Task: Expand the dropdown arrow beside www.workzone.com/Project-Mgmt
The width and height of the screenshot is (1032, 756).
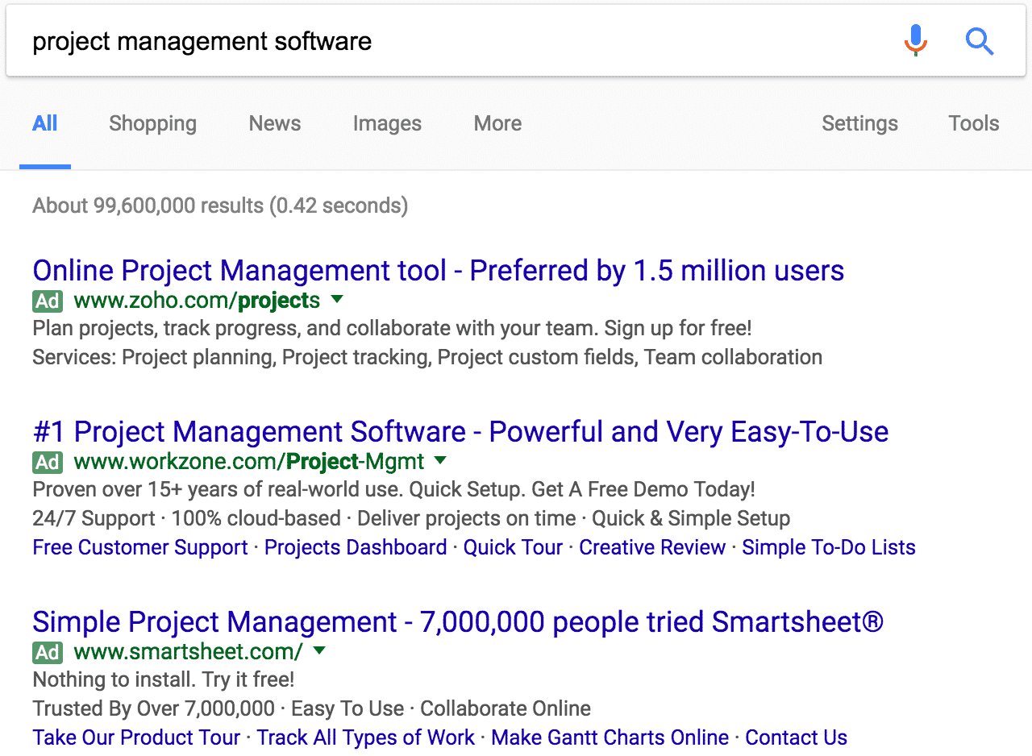Action: tap(440, 461)
